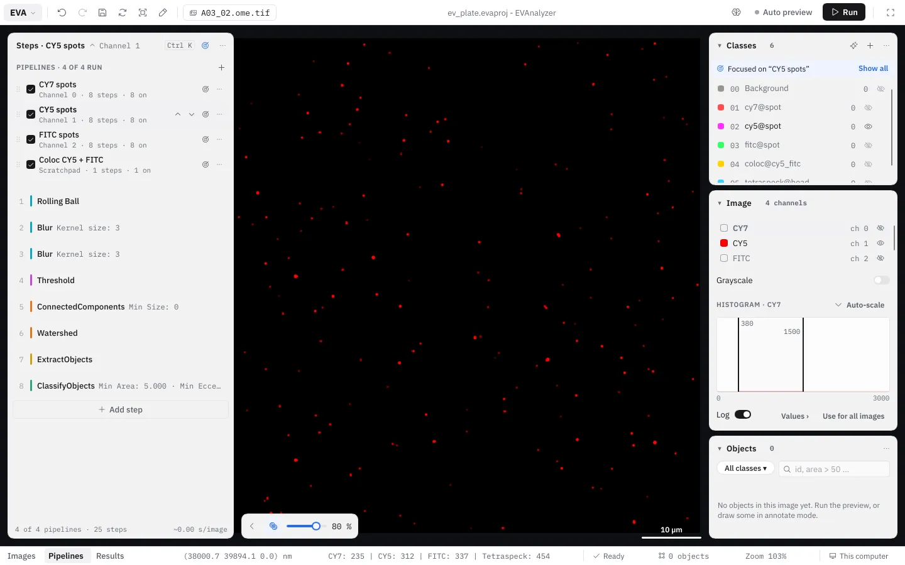
Task: Click the fullscreen icon at top right
Action: (x=891, y=13)
